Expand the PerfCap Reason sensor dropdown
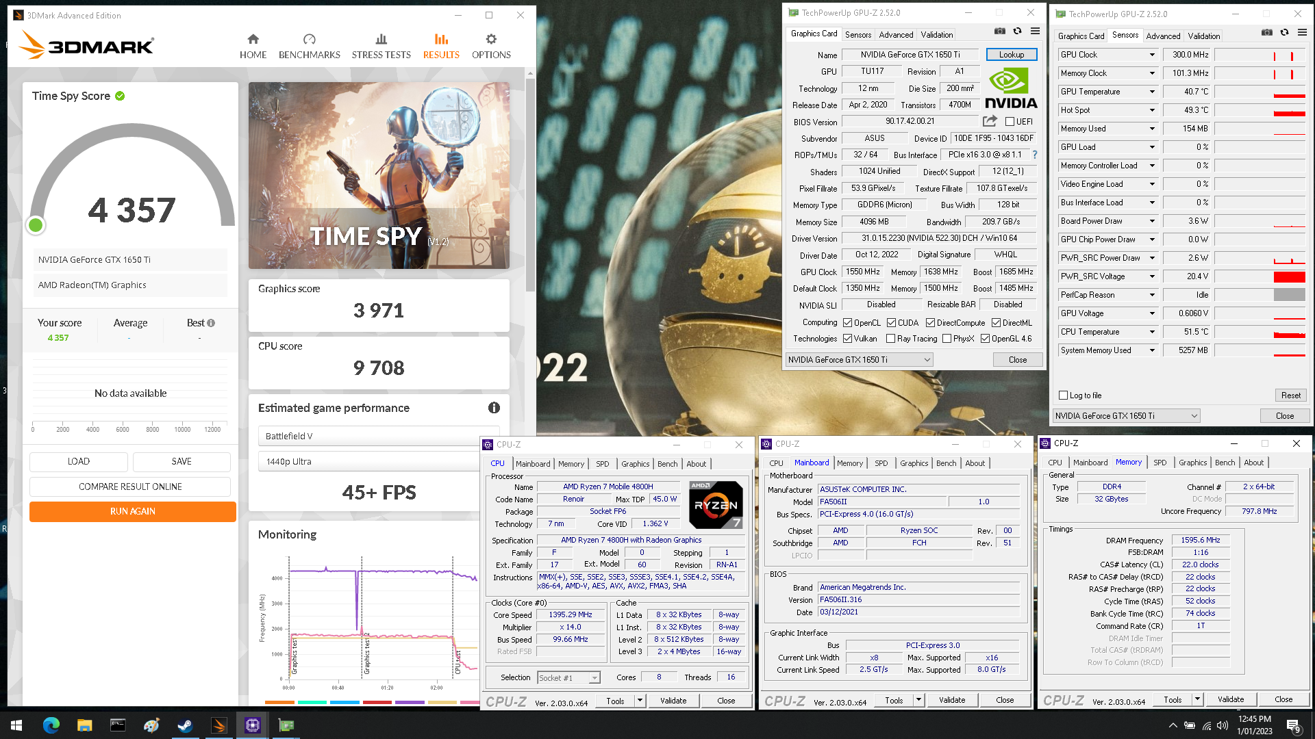This screenshot has height=739, width=1315. (1152, 295)
